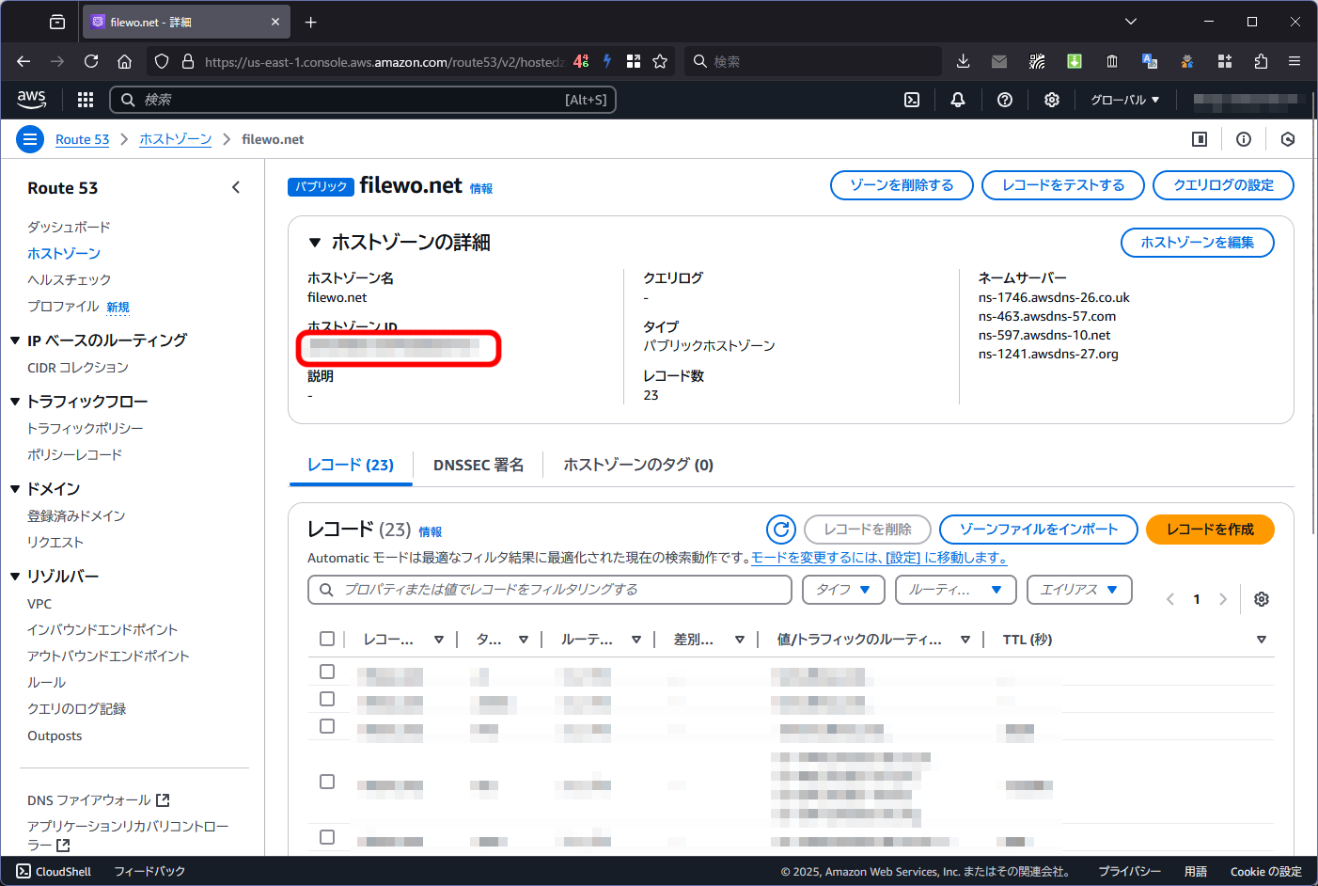The image size is (1318, 886).
Task: Check the second record row checkbox
Action: click(x=327, y=699)
